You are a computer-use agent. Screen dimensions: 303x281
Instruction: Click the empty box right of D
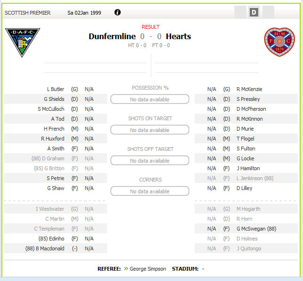[x=268, y=12]
